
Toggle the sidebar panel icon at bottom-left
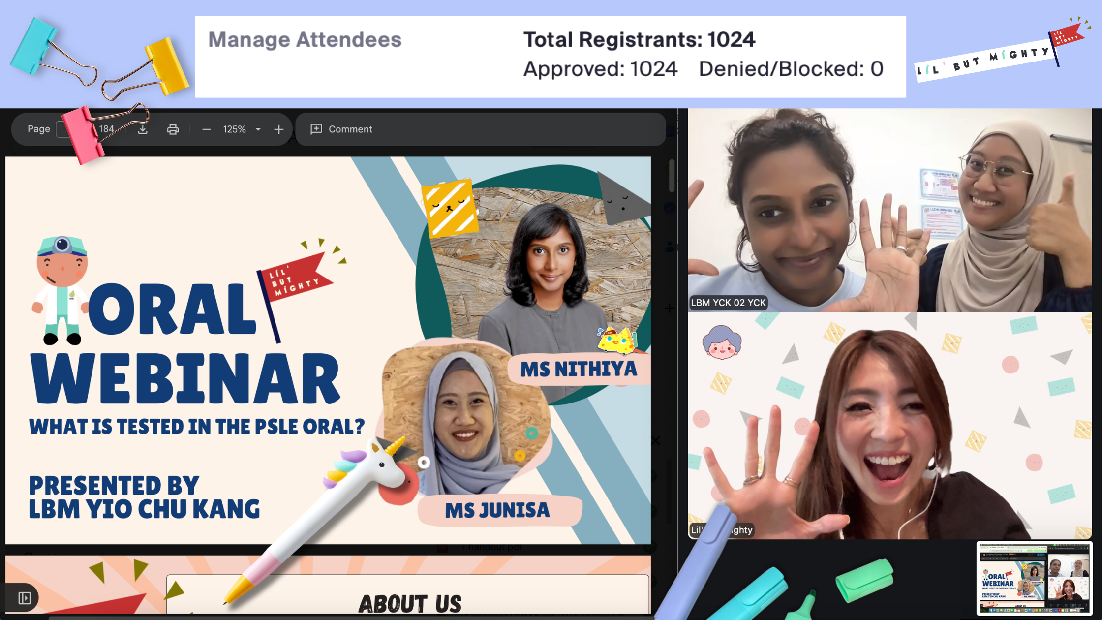point(24,598)
